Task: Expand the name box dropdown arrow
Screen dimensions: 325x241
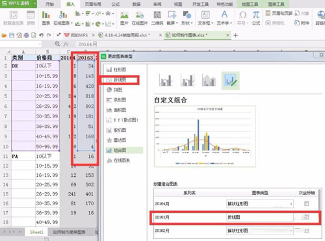Action: tap(40, 44)
